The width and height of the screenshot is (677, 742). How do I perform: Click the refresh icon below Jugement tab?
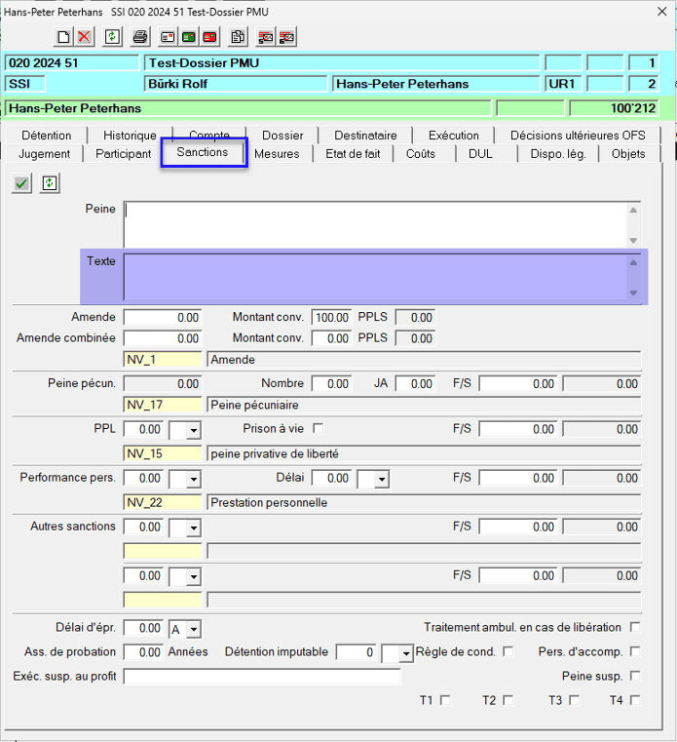[x=50, y=183]
